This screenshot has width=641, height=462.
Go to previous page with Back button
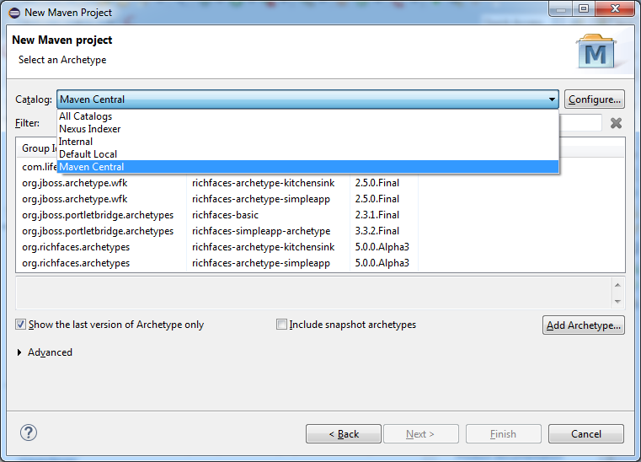(343, 434)
